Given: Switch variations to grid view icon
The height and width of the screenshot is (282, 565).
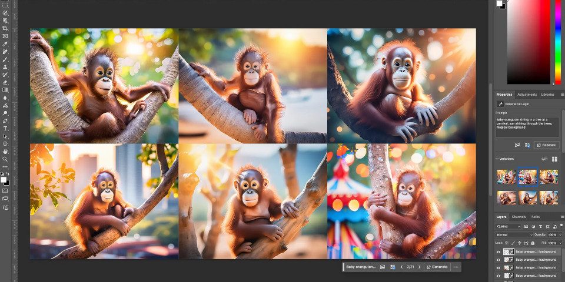Looking at the screenshot, I should 555,159.
